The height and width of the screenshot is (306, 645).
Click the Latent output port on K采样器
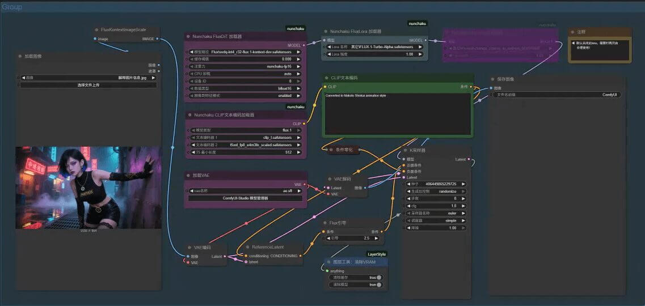(x=469, y=159)
